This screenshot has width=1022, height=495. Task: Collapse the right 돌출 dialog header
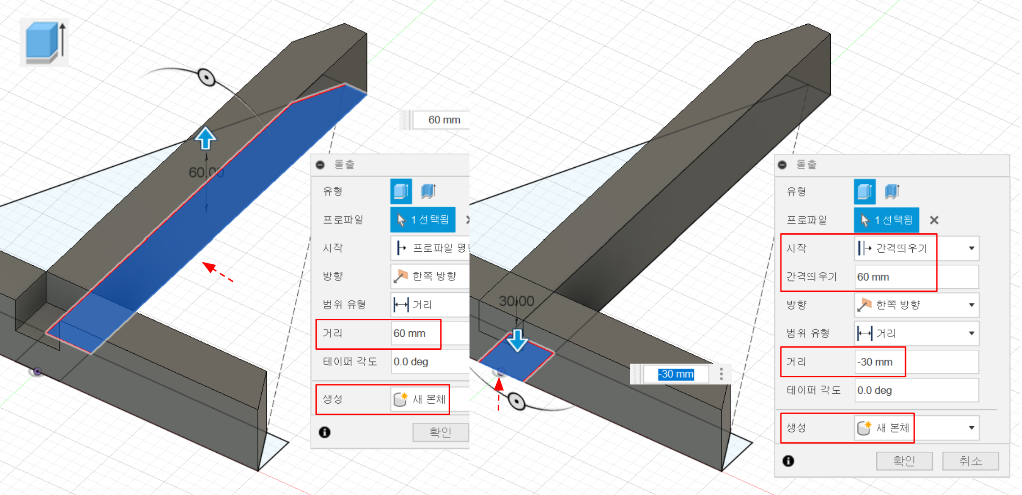point(782,165)
